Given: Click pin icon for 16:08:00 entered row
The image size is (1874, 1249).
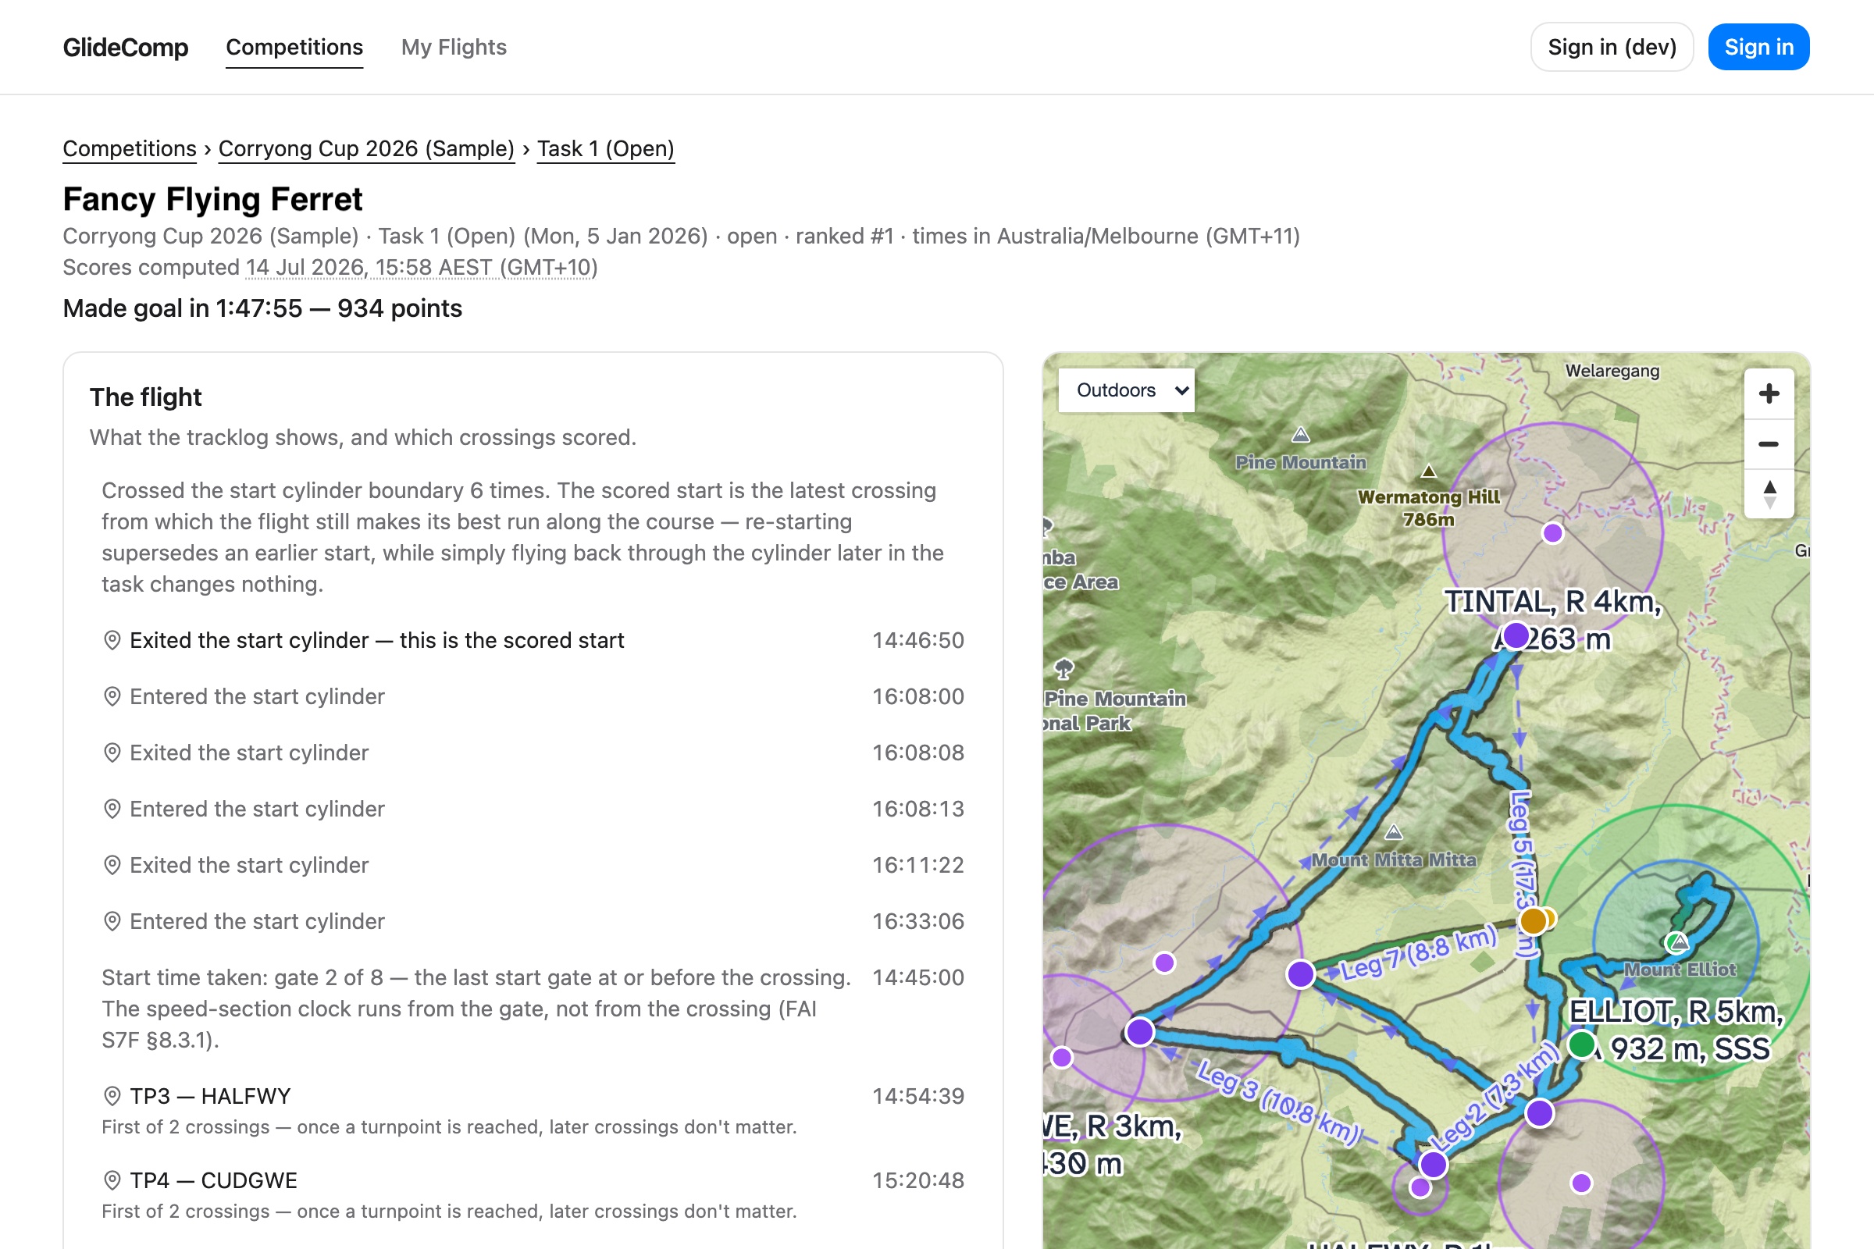Looking at the screenshot, I should (112, 697).
